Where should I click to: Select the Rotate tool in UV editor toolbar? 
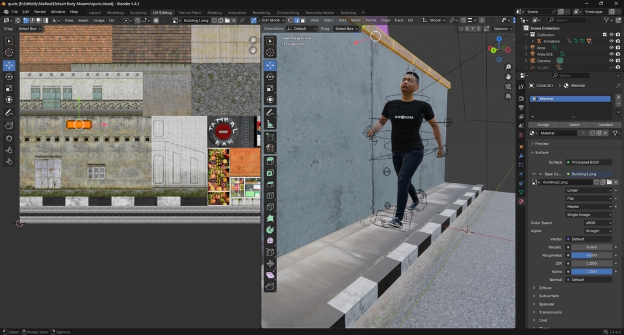point(9,77)
